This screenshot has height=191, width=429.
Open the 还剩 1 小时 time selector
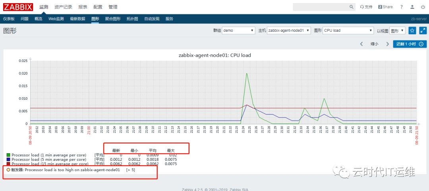pos(410,44)
